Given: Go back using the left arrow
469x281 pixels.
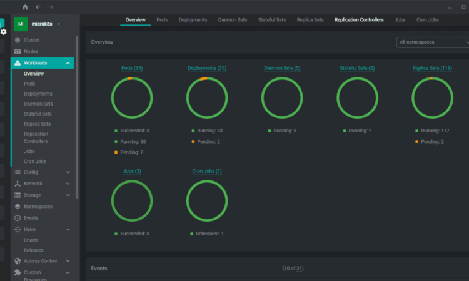Looking at the screenshot, I should click(38, 7).
